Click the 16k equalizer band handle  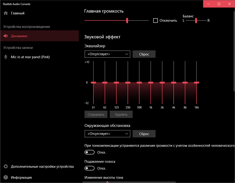pyautogui.click(x=196, y=83)
